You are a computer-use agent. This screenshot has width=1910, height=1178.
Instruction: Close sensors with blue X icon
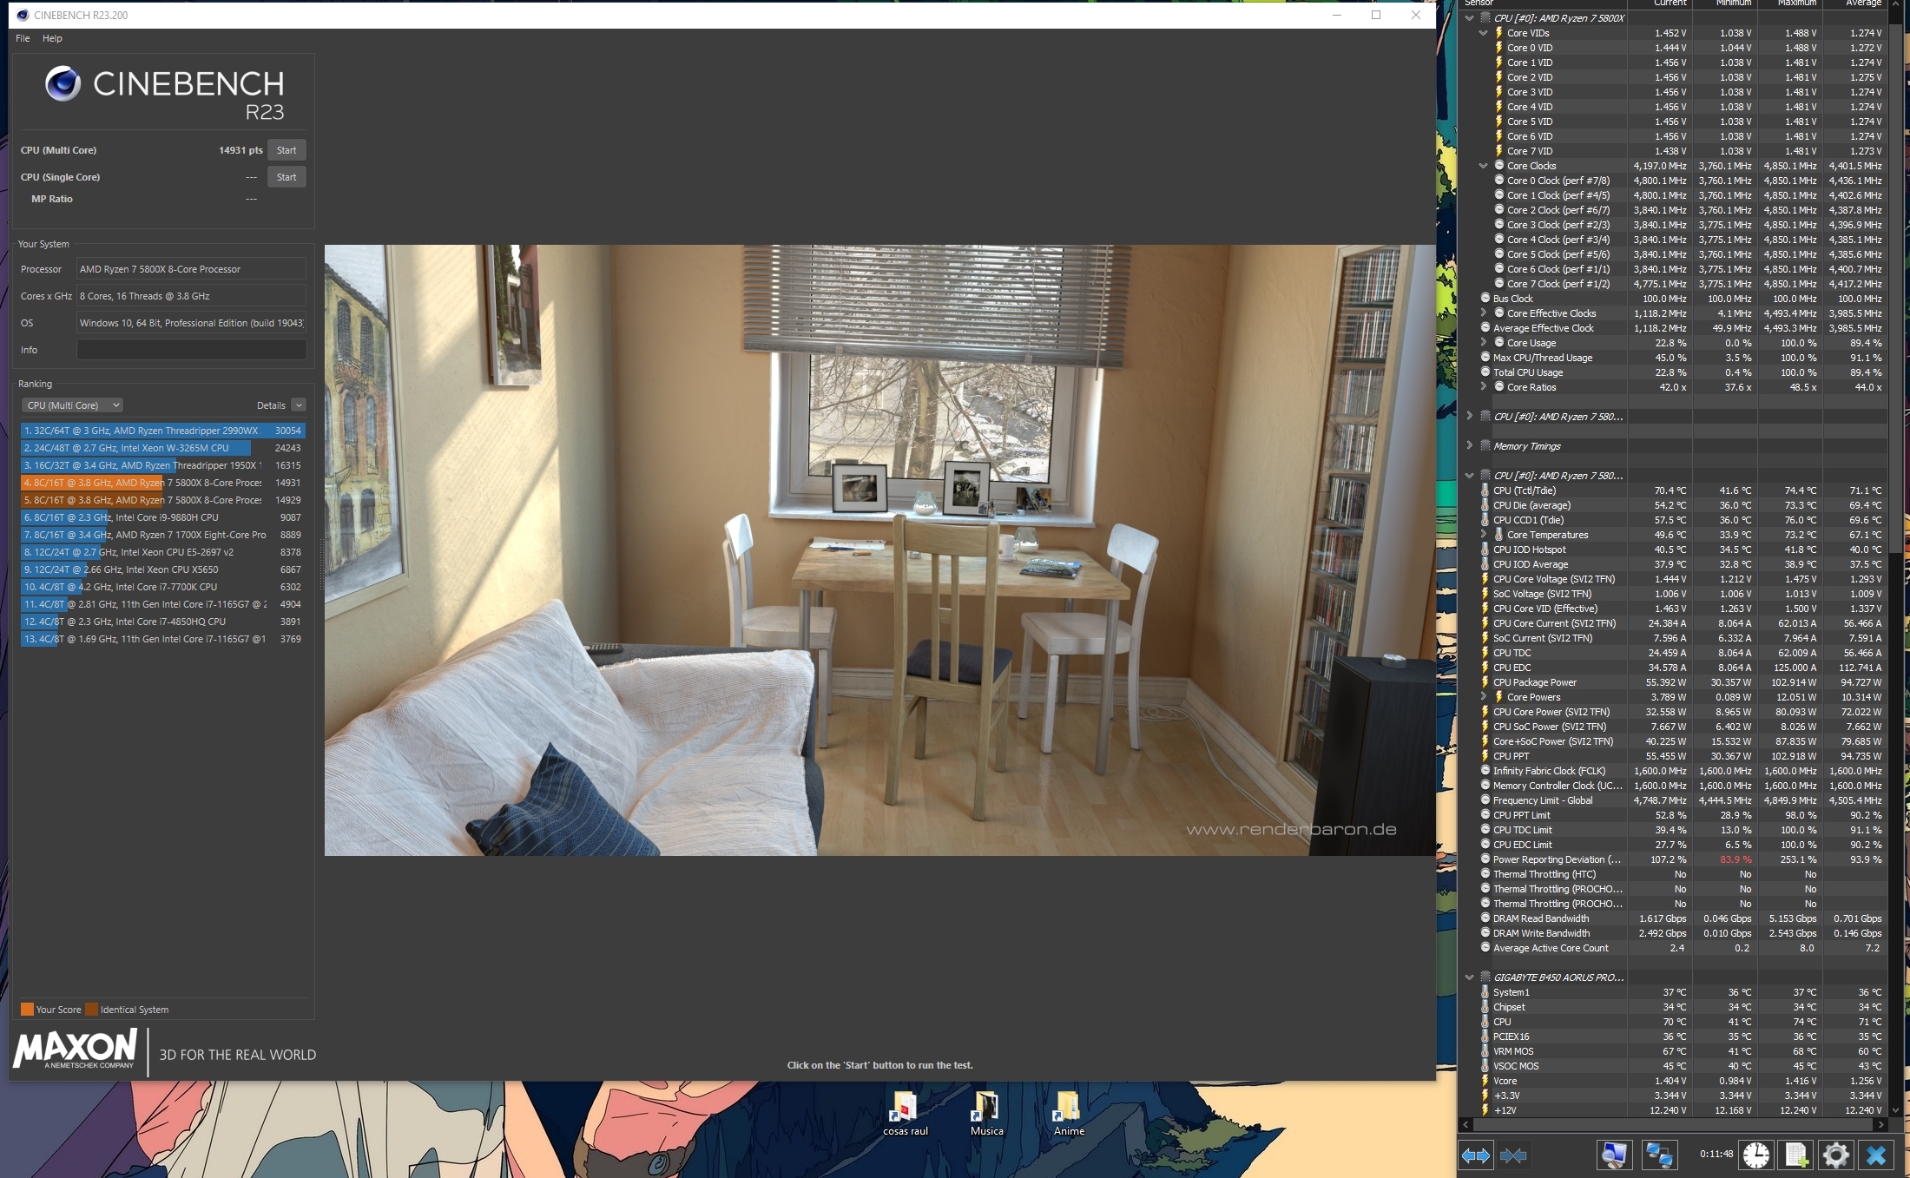[1876, 1155]
